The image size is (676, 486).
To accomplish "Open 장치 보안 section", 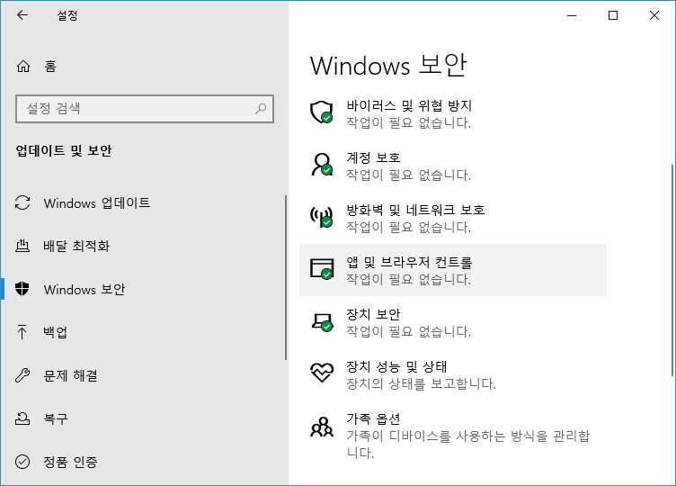I will click(x=453, y=322).
